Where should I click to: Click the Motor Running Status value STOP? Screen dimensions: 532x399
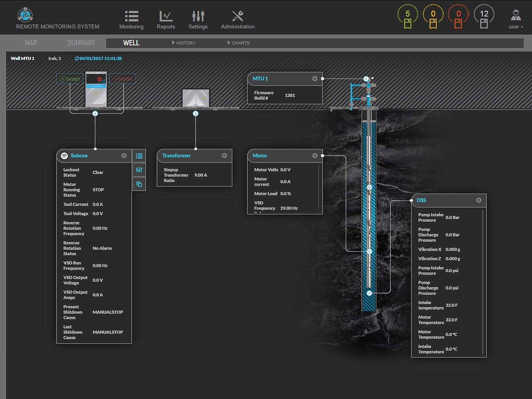pos(98,190)
